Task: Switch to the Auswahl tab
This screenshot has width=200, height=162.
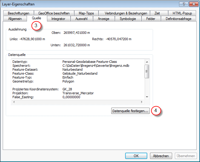Action: pyautogui.click(x=81, y=19)
